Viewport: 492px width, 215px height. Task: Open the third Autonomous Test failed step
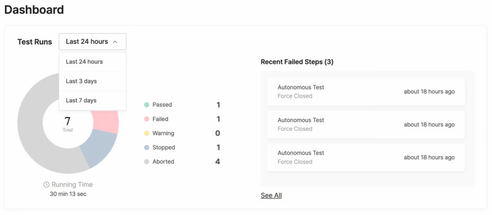pos(366,157)
